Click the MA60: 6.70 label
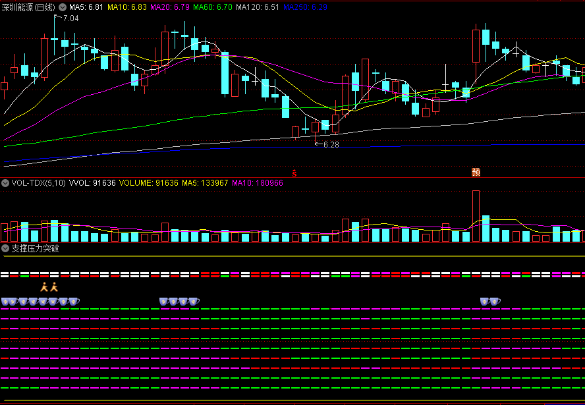 coord(213,7)
